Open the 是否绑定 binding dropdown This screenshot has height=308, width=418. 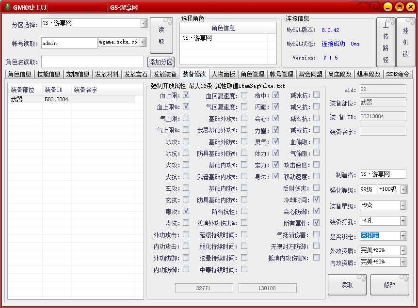point(403,236)
